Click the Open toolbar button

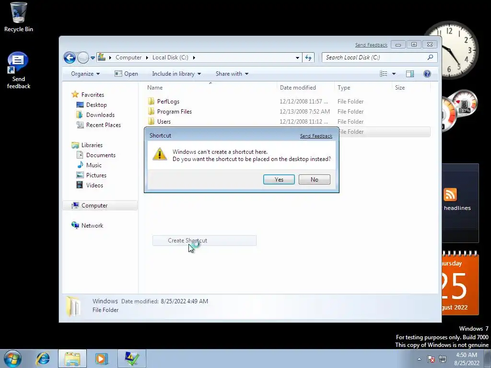tap(126, 74)
